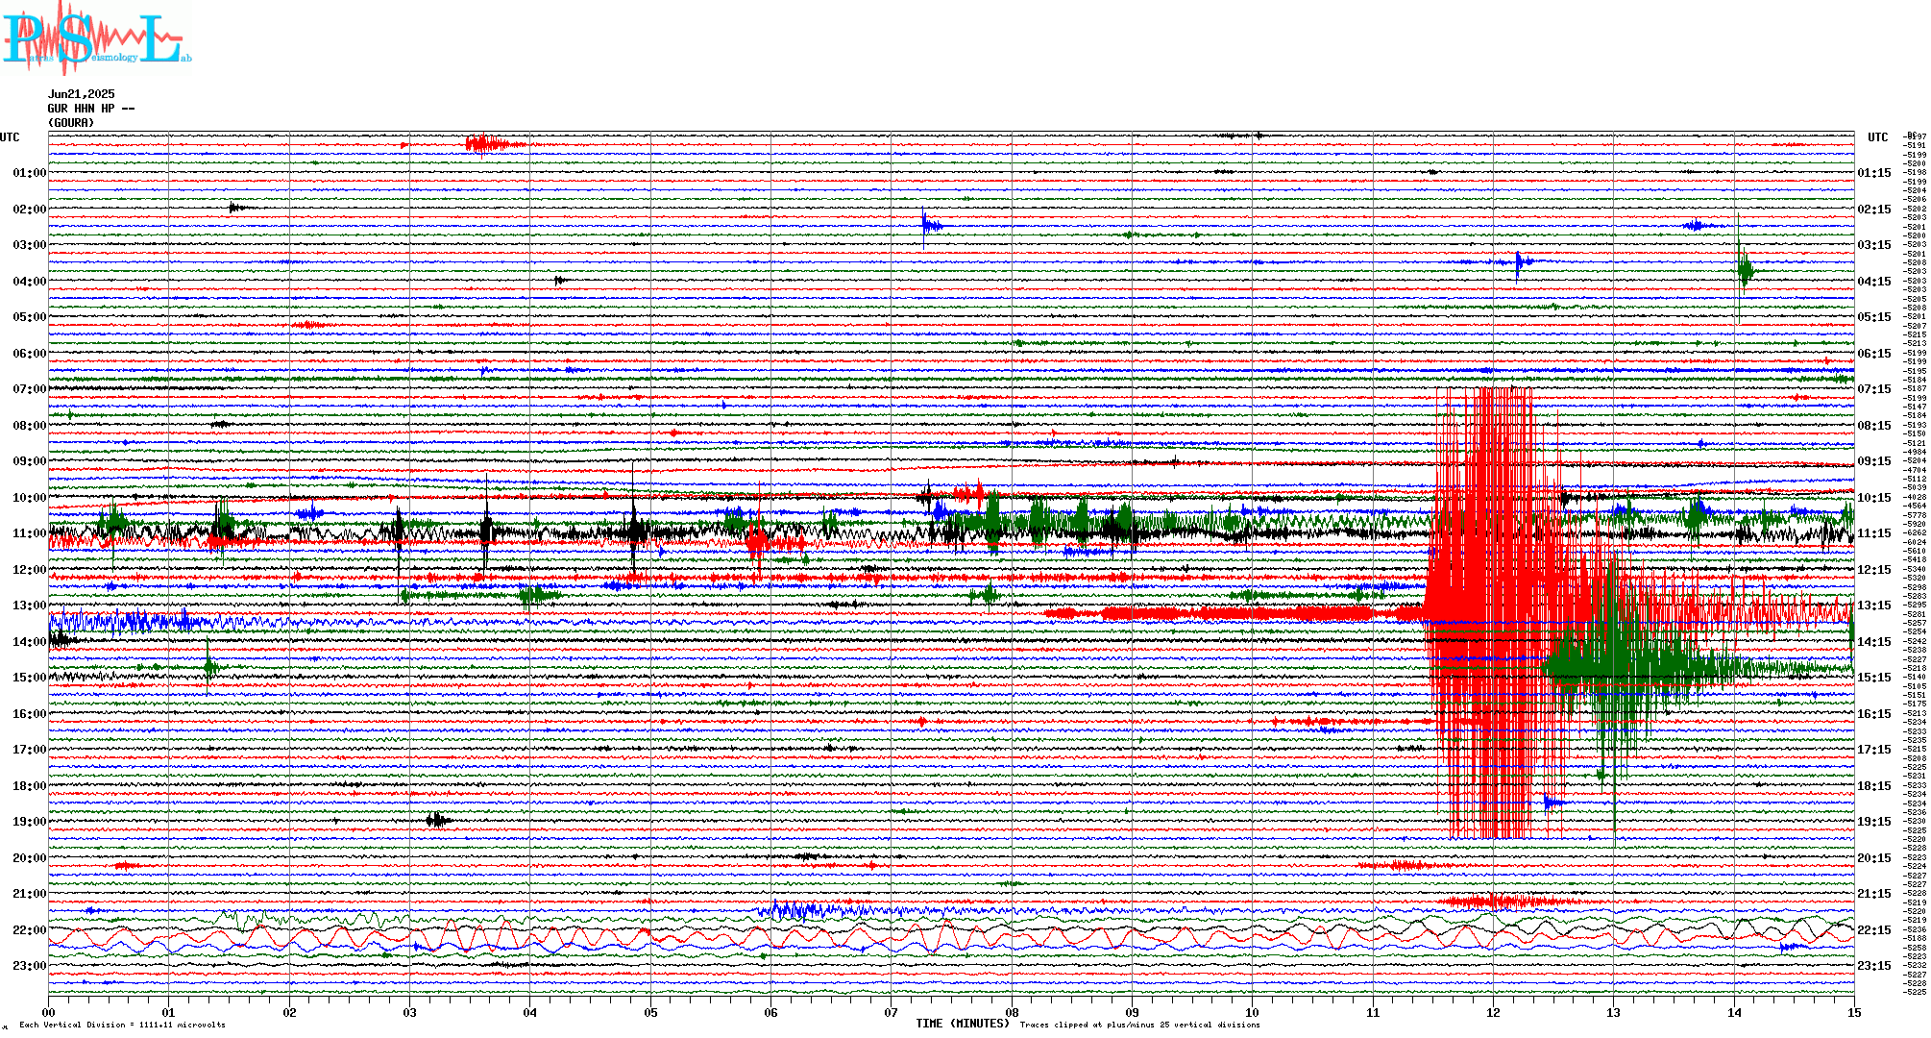Click minute tick label 10 on bottom axis

click(x=1252, y=1012)
